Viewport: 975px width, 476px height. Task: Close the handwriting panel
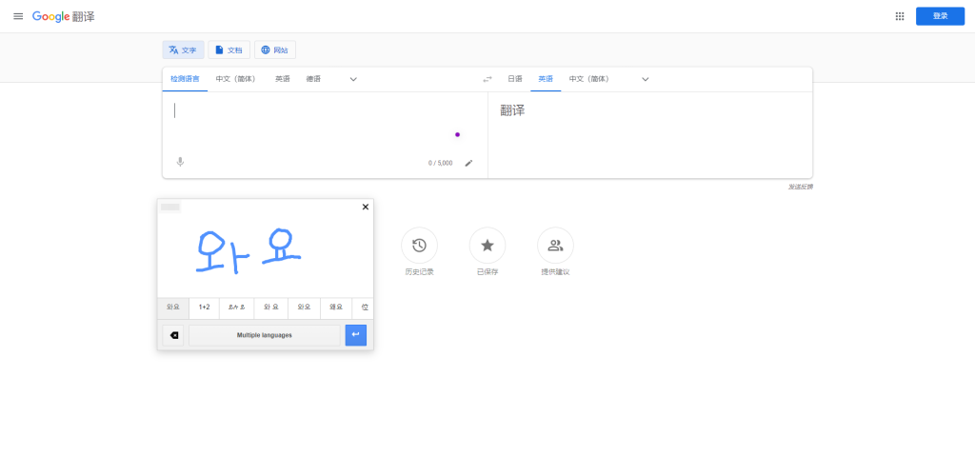click(x=365, y=207)
